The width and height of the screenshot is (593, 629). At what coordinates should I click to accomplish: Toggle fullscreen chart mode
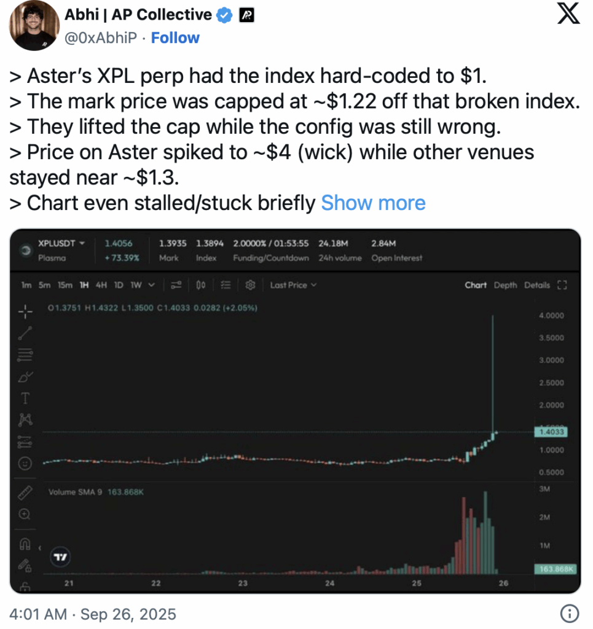click(x=561, y=285)
